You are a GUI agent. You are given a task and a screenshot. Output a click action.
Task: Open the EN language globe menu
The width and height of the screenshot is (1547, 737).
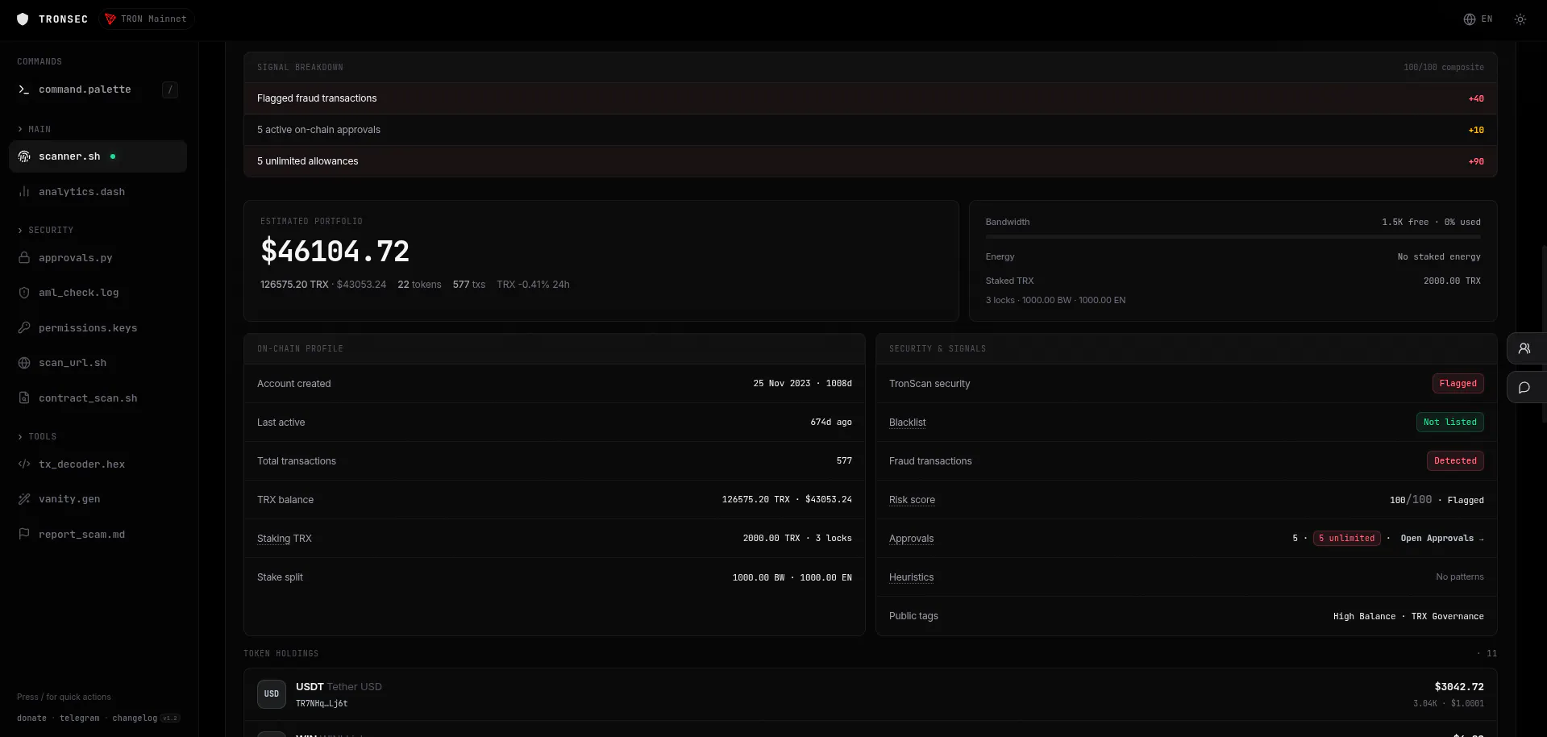tap(1478, 19)
